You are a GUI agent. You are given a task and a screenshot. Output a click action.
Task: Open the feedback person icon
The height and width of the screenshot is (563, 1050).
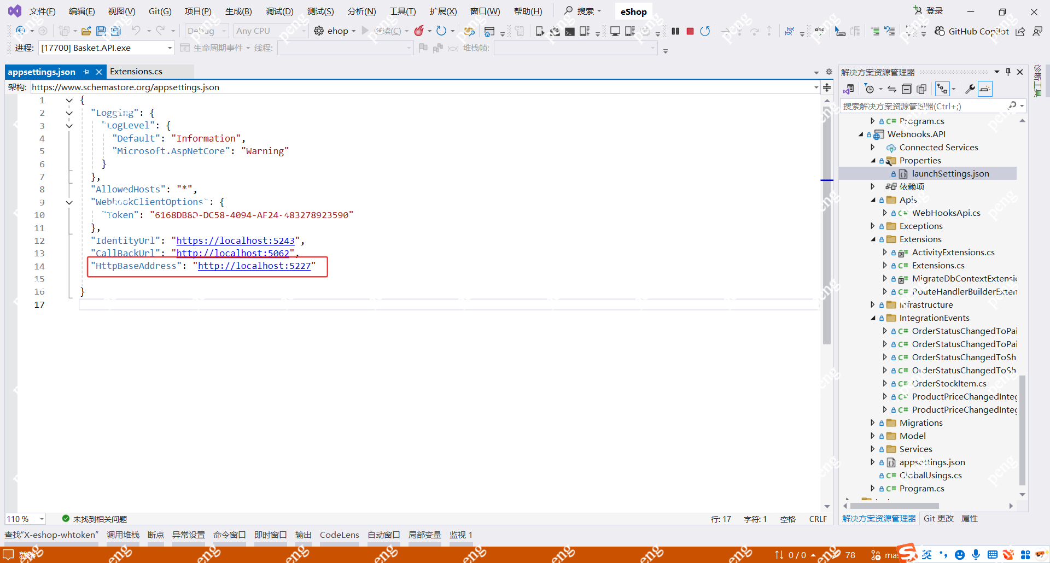[1037, 31]
